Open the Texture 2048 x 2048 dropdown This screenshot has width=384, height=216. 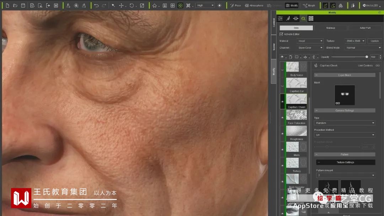tap(355, 41)
